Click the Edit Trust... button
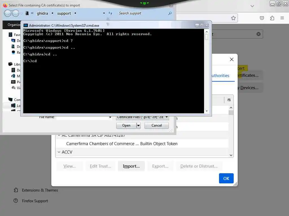This screenshot has width=289, height=216. [x=100, y=166]
